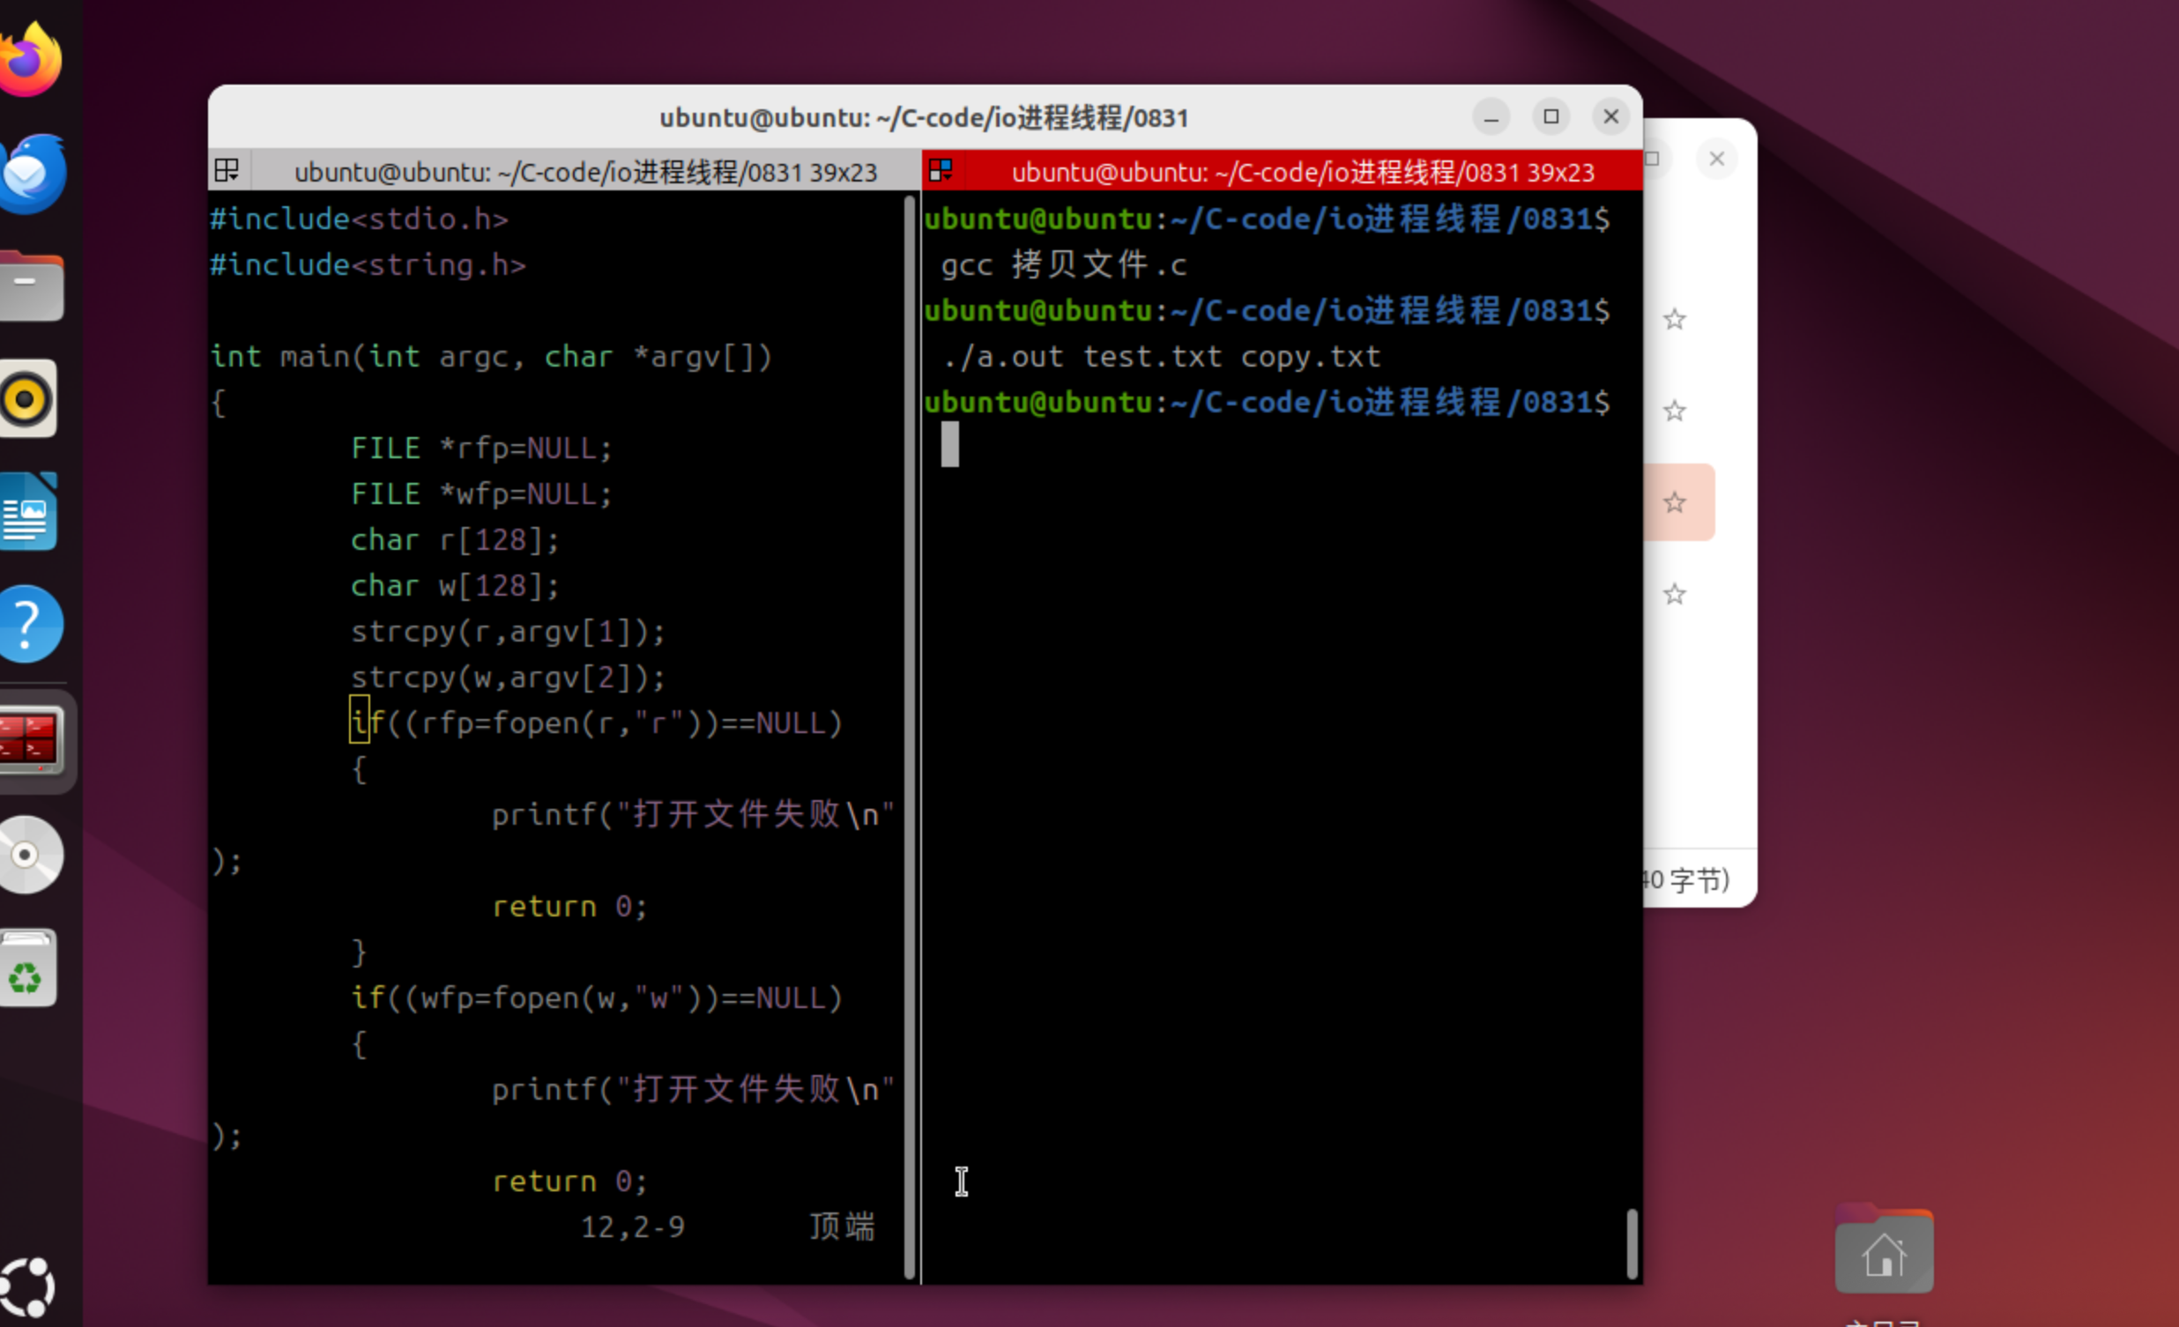The height and width of the screenshot is (1327, 2179).
Task: Click the 'char w[128];' line
Action: pos(456,586)
